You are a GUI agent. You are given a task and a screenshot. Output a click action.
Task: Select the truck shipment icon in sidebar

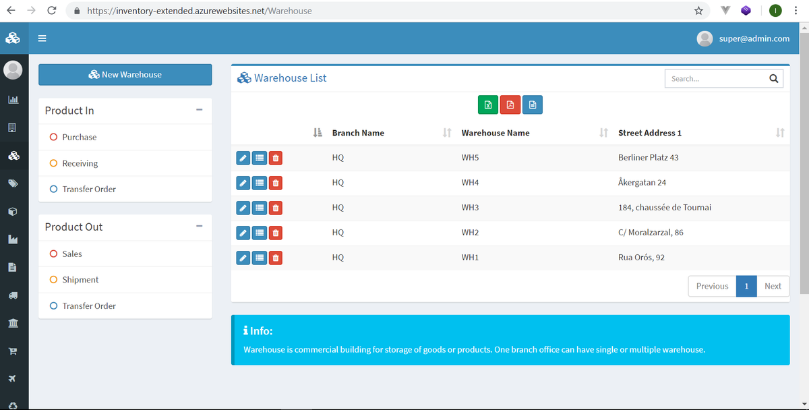(x=13, y=295)
